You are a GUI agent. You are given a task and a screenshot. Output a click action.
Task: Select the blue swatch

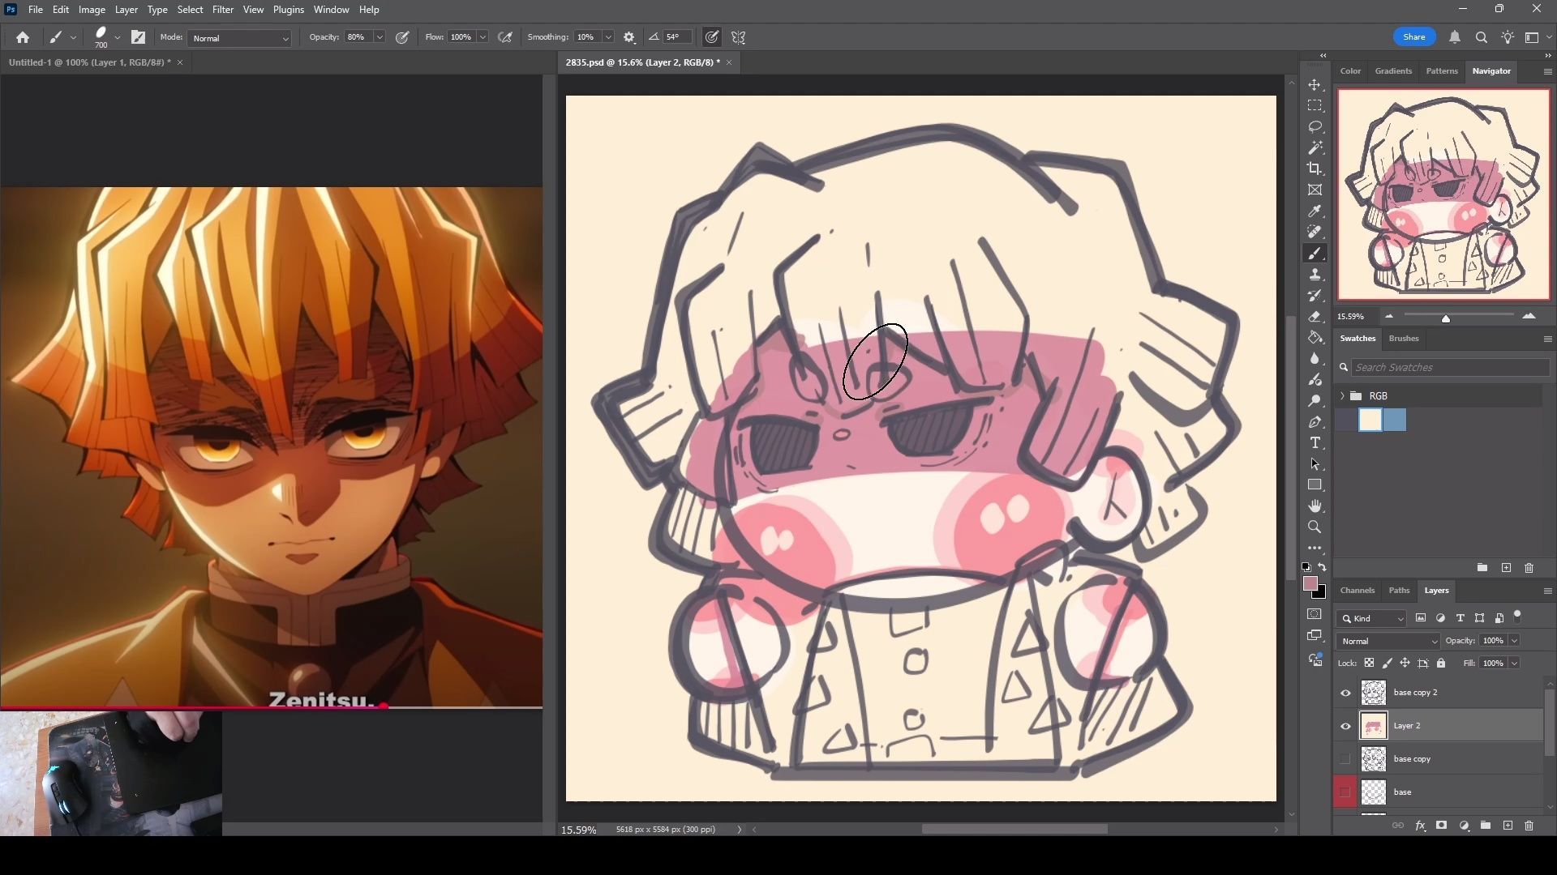tap(1395, 420)
